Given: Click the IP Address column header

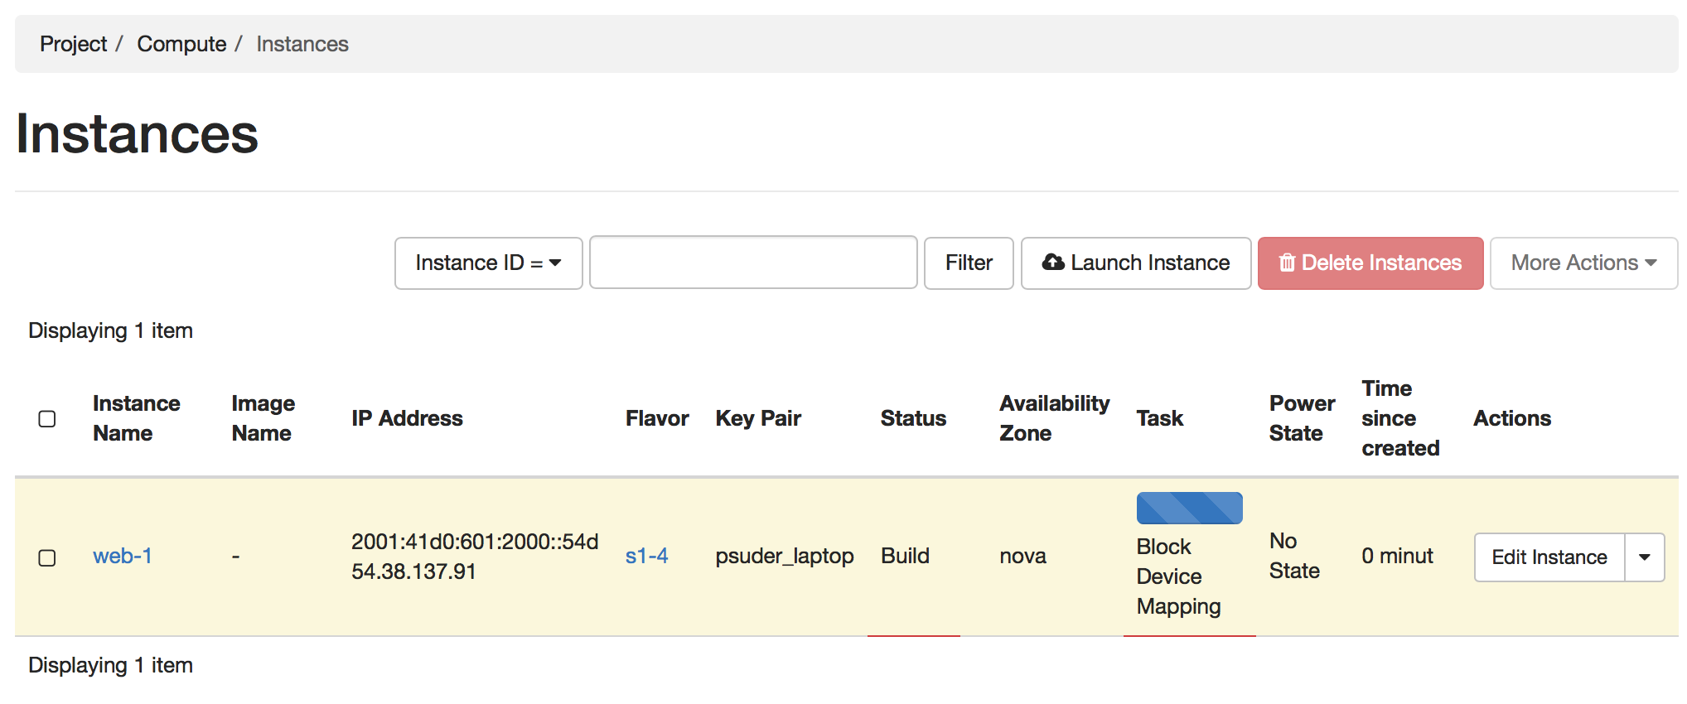Looking at the screenshot, I should click(x=407, y=418).
